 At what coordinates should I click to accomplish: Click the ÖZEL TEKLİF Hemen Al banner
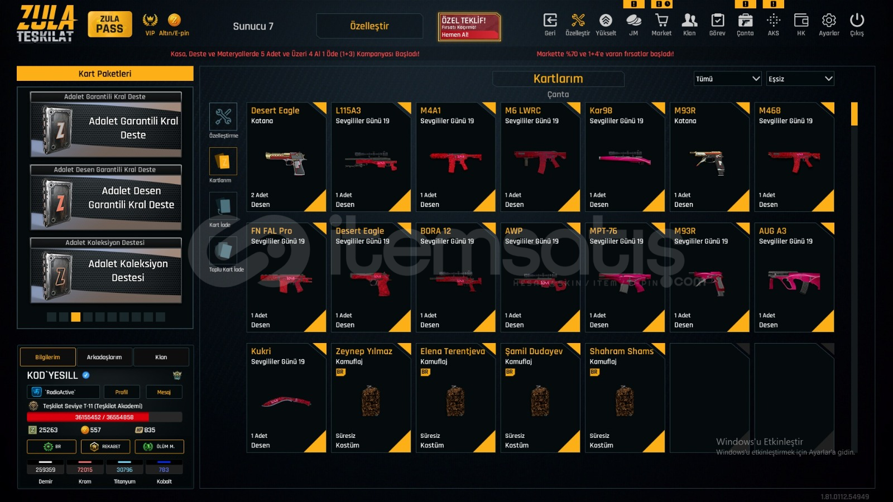469,27
